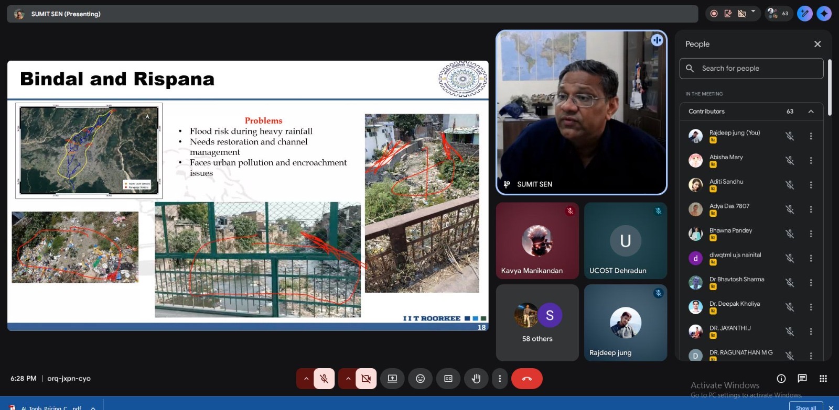Turn on the camera
Image resolution: width=839 pixels, height=410 pixels.
coord(366,379)
